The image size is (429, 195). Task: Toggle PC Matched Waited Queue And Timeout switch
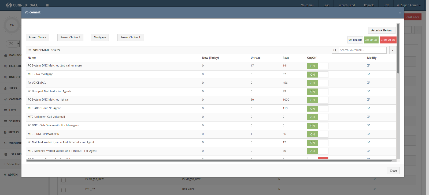(318, 143)
